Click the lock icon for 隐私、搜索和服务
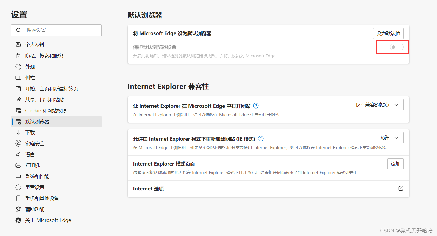This screenshot has height=236, width=437. [18, 56]
